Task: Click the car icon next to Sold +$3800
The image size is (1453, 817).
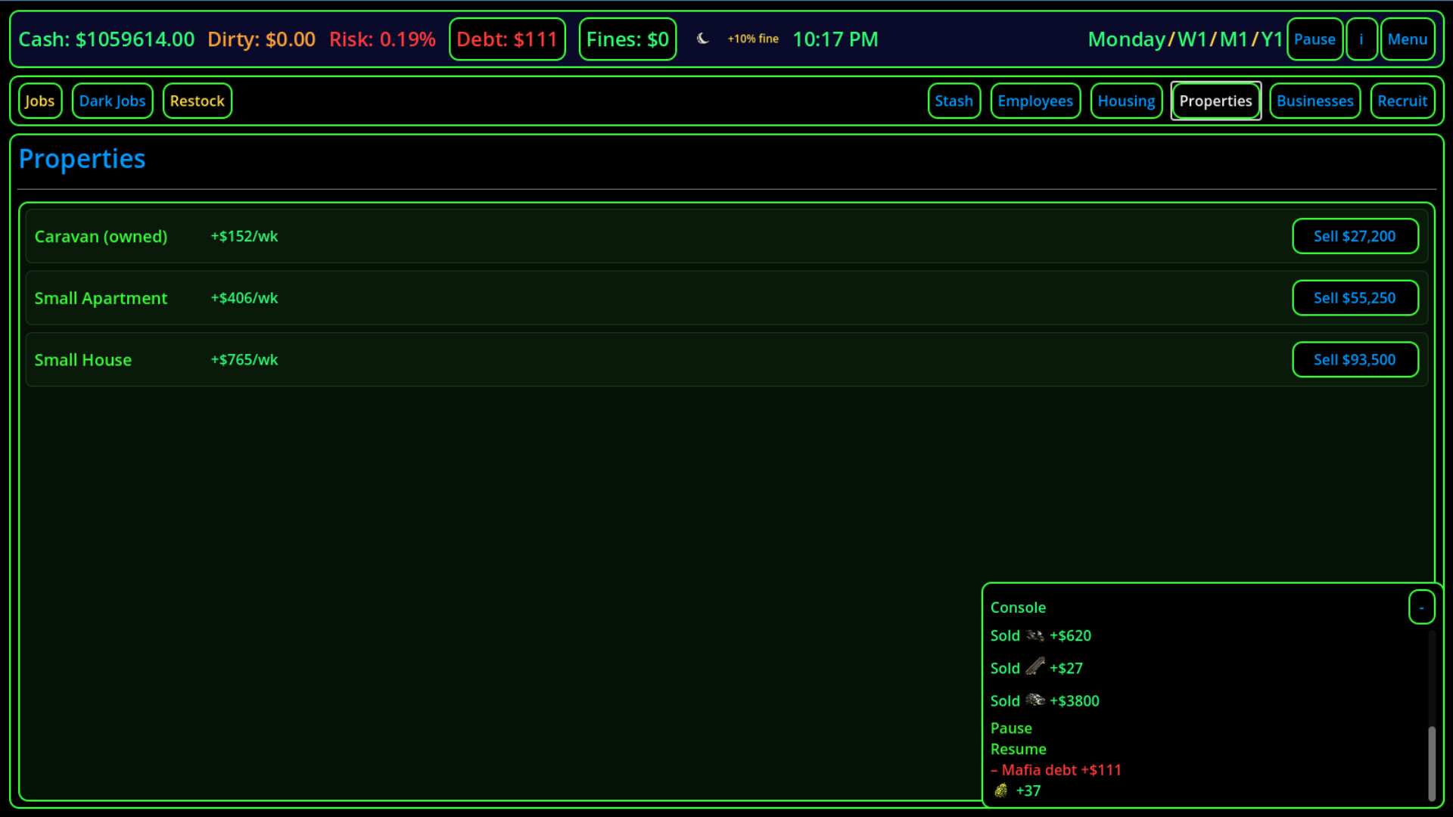Action: point(1035,701)
